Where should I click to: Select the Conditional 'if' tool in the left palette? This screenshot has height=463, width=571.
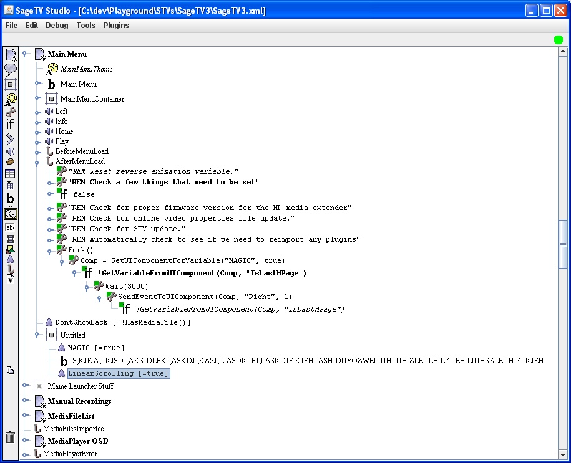click(x=10, y=125)
